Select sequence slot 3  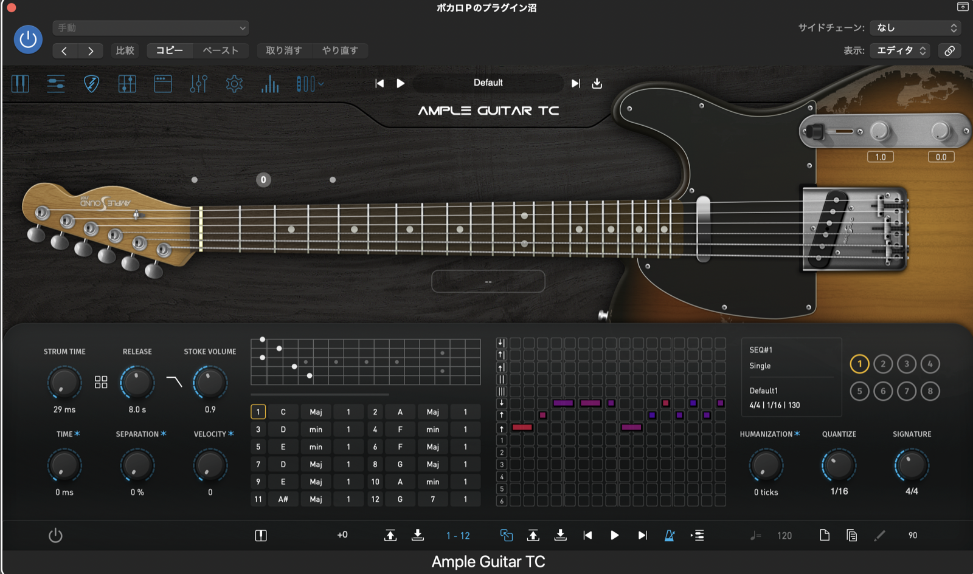pos(907,364)
